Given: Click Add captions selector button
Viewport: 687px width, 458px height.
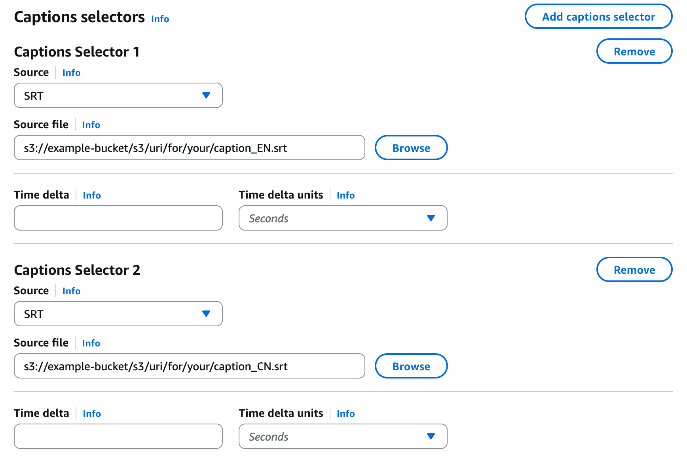Looking at the screenshot, I should [598, 17].
